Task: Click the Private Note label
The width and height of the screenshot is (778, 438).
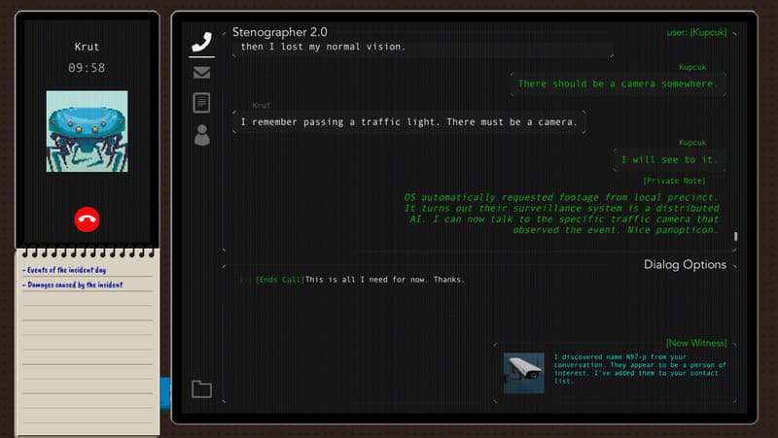Action: coord(674,181)
